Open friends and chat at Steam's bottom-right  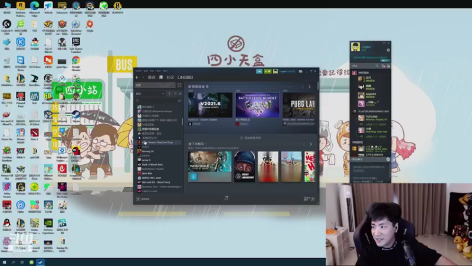[x=309, y=199]
